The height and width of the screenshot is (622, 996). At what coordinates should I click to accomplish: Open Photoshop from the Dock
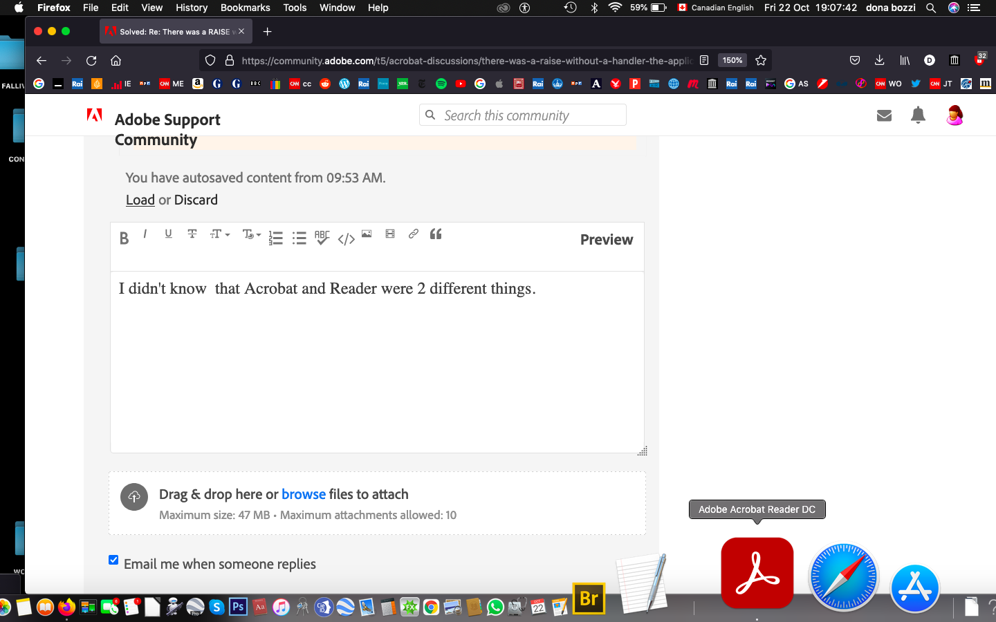point(238,607)
